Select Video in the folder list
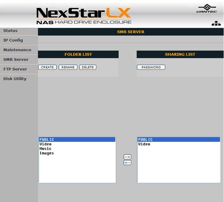The width and height of the screenshot is (224, 202). pos(77,144)
